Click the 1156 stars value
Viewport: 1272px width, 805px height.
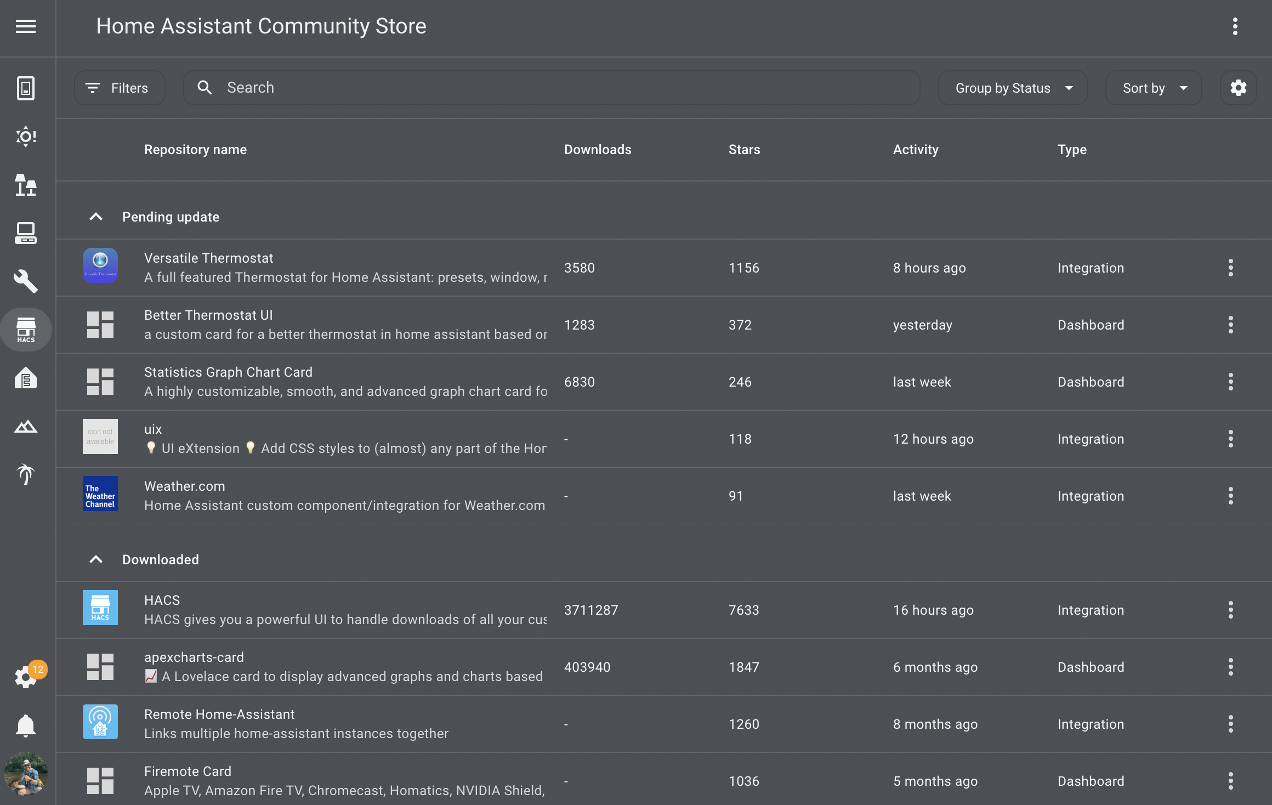(x=744, y=268)
